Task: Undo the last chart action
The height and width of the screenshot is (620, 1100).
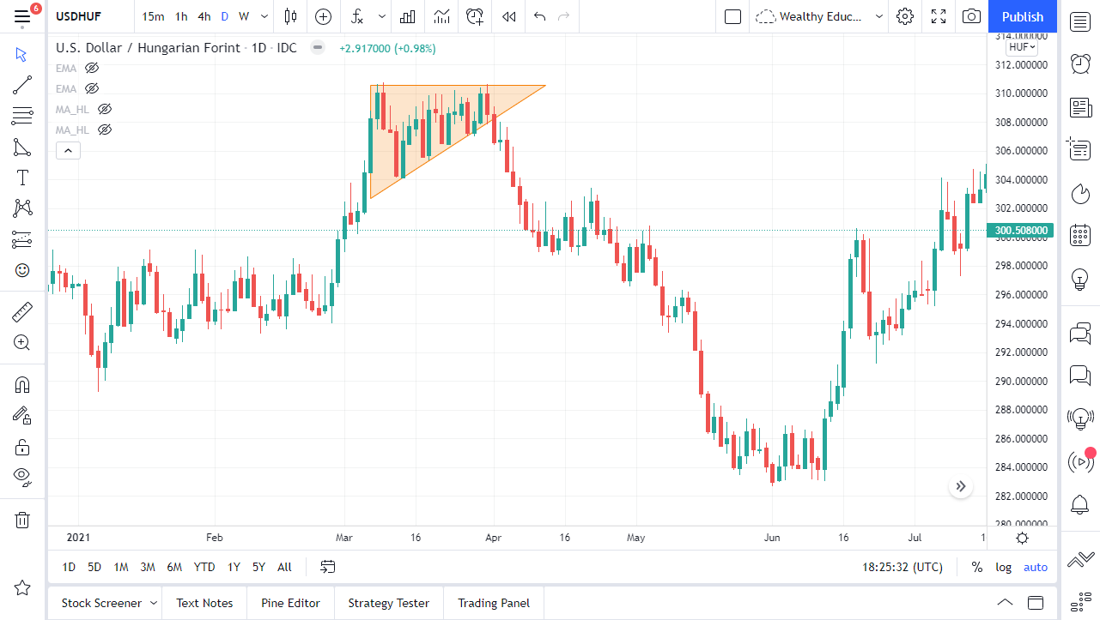Action: [x=539, y=16]
